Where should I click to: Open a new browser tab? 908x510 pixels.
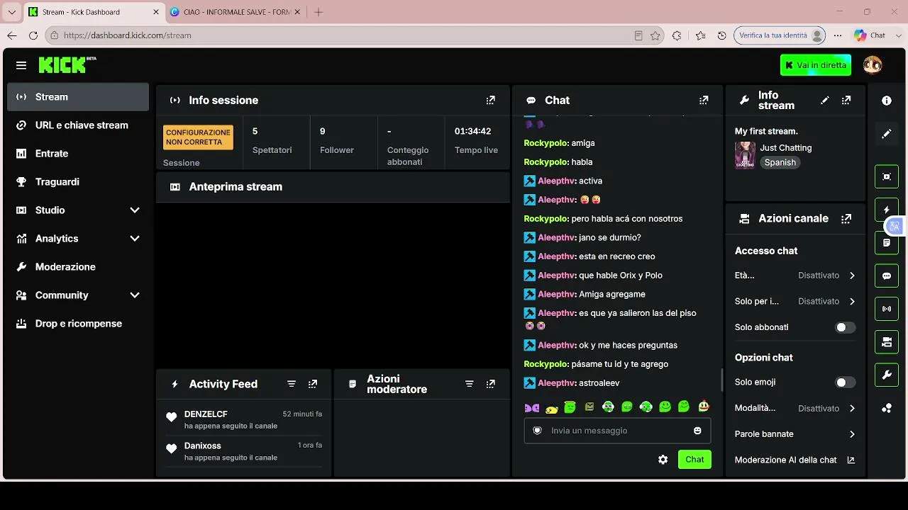pos(319,12)
